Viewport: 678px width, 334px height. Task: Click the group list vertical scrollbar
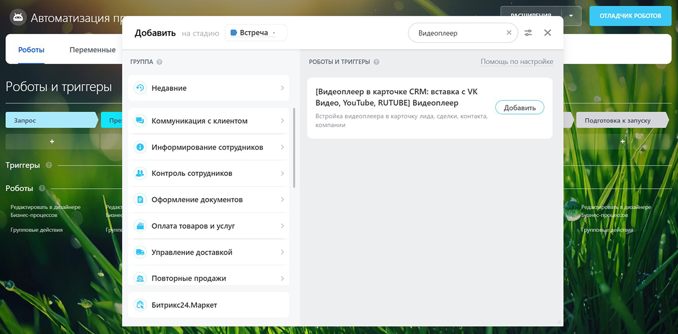coord(294,148)
